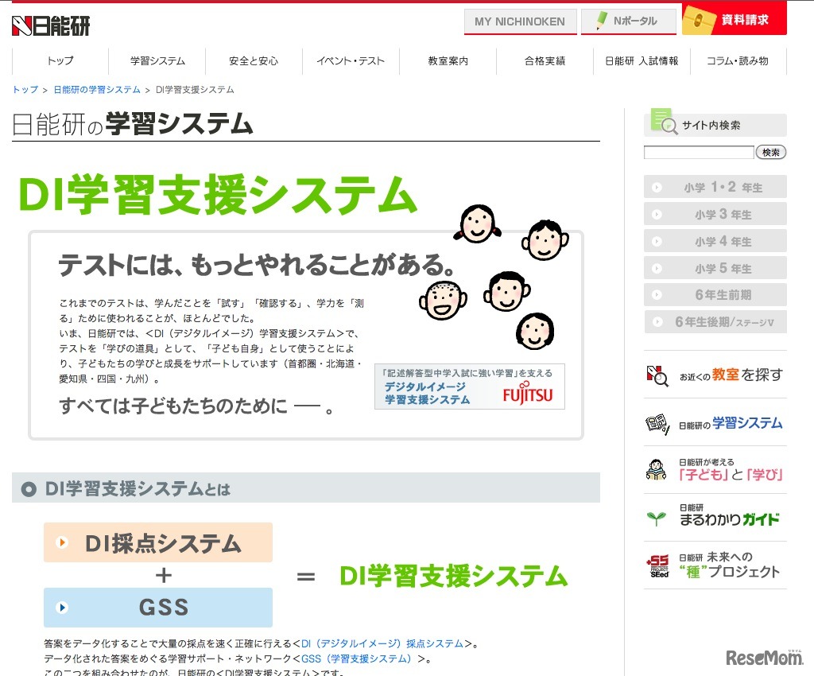Image resolution: width=814 pixels, height=676 pixels.
Task: Click the site search input field
Action: (x=699, y=152)
